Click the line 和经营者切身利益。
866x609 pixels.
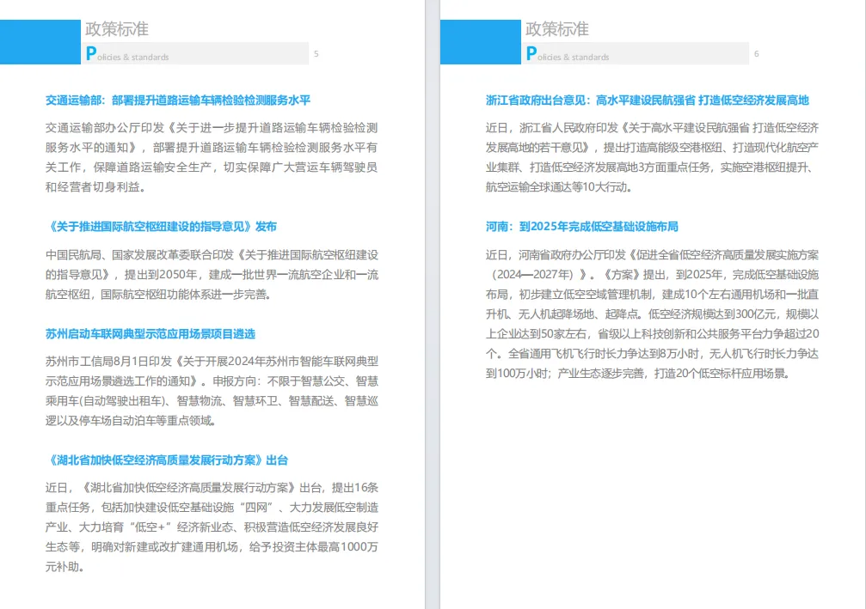click(x=95, y=187)
